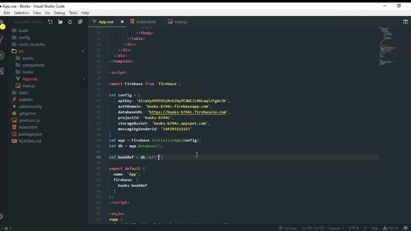Click errors and warnings count in status bar
Screen dimensions: 411x231
[6, 228]
